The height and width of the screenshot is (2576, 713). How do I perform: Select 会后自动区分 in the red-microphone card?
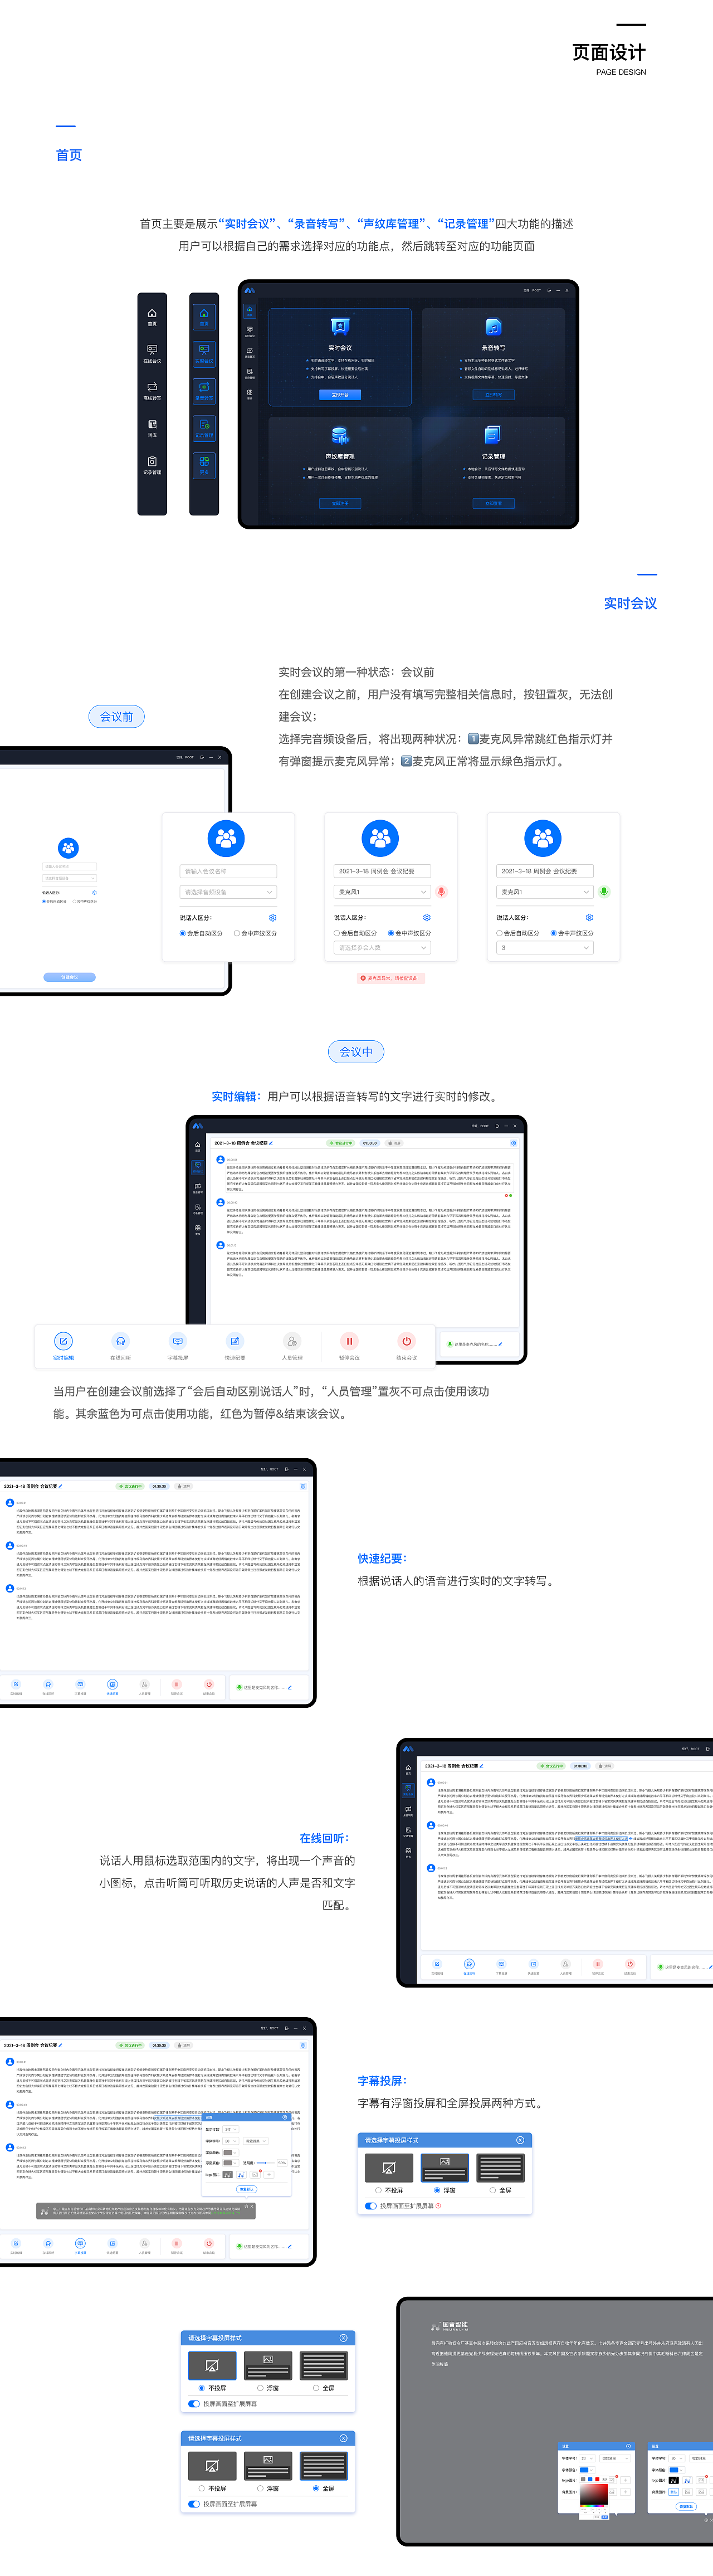tap(355, 933)
